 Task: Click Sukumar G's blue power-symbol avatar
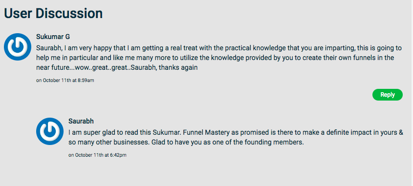tap(18, 47)
